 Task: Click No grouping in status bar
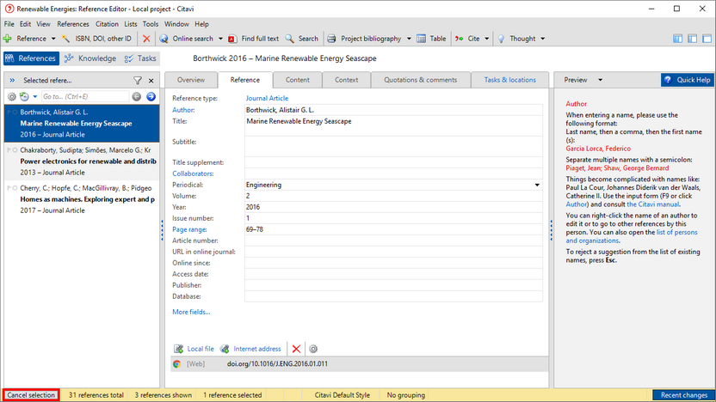pos(405,395)
